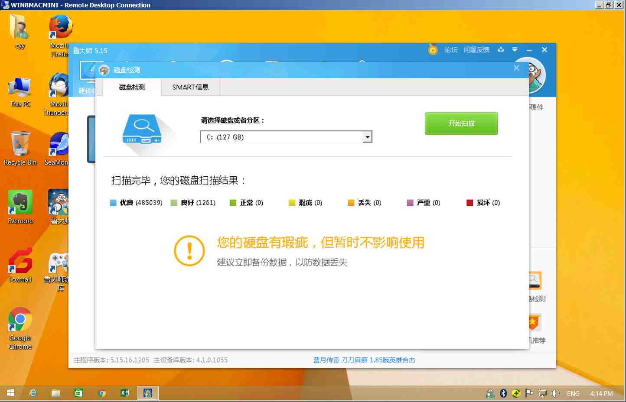Image resolution: width=626 pixels, height=402 pixels.
Task: Click the 损坏 red legend swatch
Action: click(x=469, y=203)
